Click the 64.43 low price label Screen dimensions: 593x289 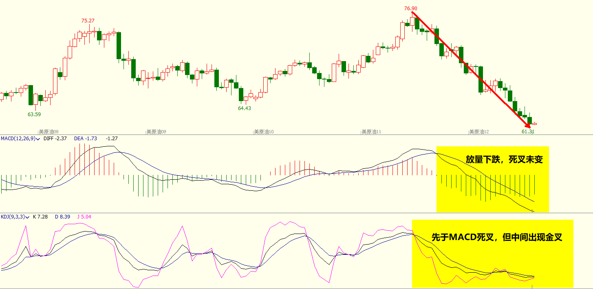coord(245,108)
